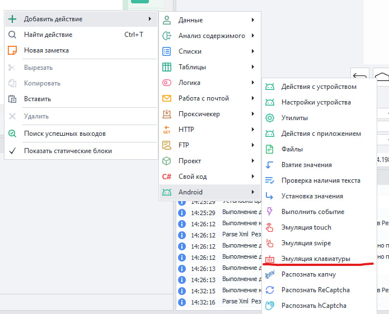Screen dimensions: 389x314
Task: Expand the Таблицы submenu arrow
Action: tap(252, 67)
